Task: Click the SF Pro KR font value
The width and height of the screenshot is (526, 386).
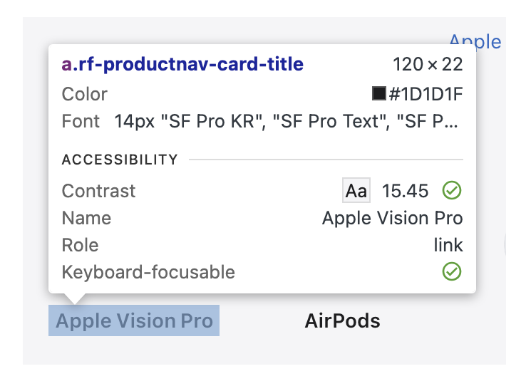Action: pos(285,122)
